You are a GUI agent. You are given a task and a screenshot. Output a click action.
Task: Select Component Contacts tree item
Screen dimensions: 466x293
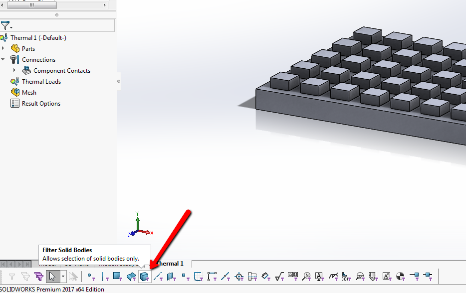tap(62, 71)
